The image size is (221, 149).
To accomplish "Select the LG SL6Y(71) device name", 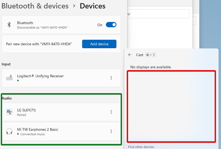I will pyautogui.click(x=26, y=110).
